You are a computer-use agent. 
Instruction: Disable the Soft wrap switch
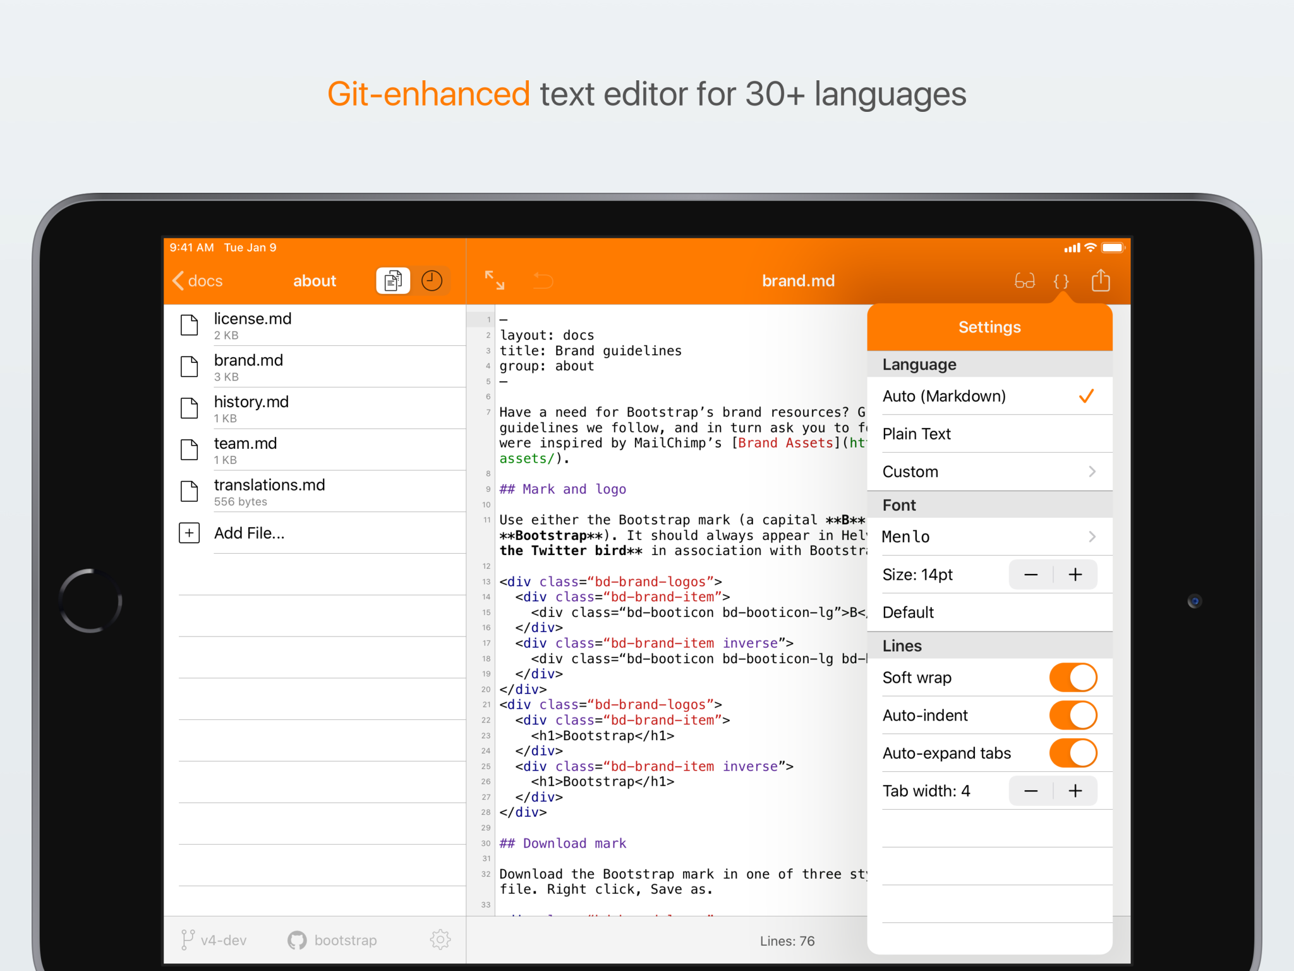1072,678
